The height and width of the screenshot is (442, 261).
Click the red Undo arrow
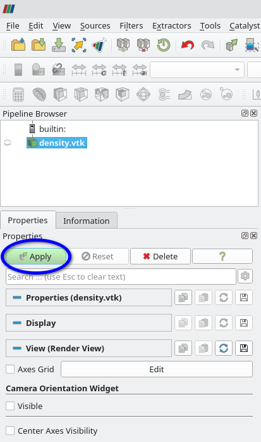[x=188, y=45]
